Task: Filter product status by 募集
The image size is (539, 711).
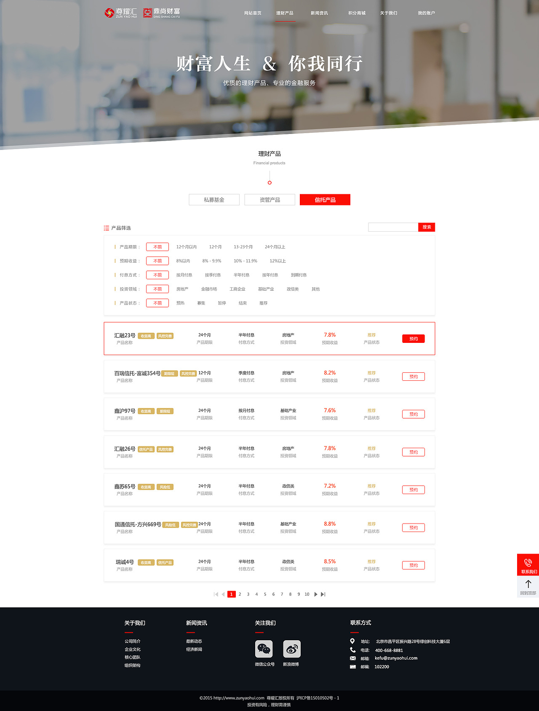Action: click(x=201, y=303)
